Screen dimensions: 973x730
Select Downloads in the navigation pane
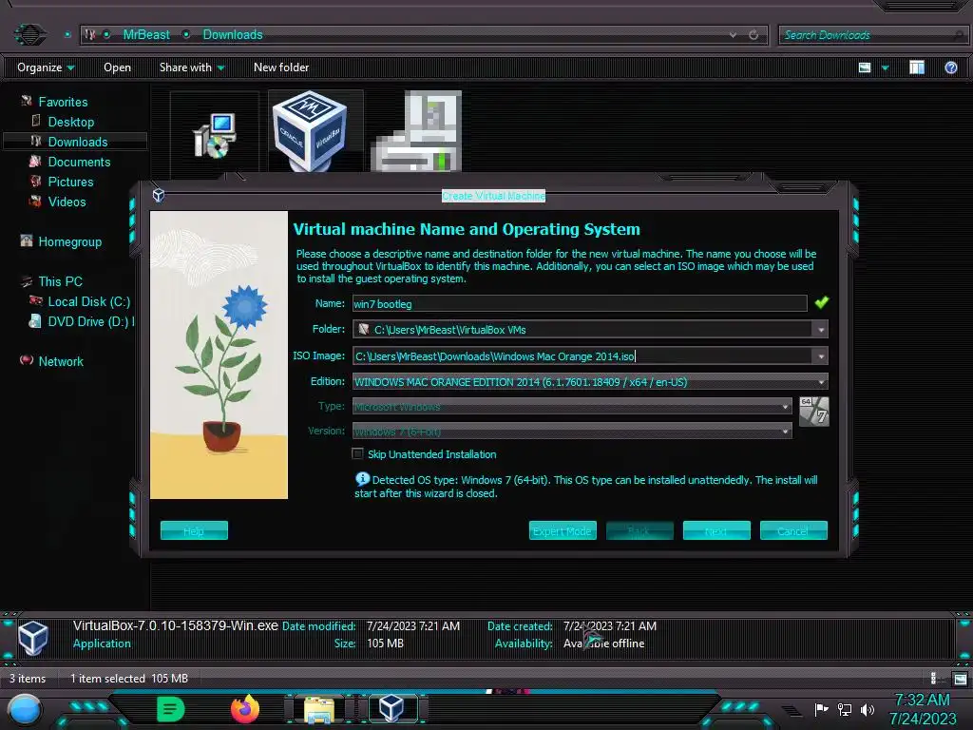[x=78, y=142]
